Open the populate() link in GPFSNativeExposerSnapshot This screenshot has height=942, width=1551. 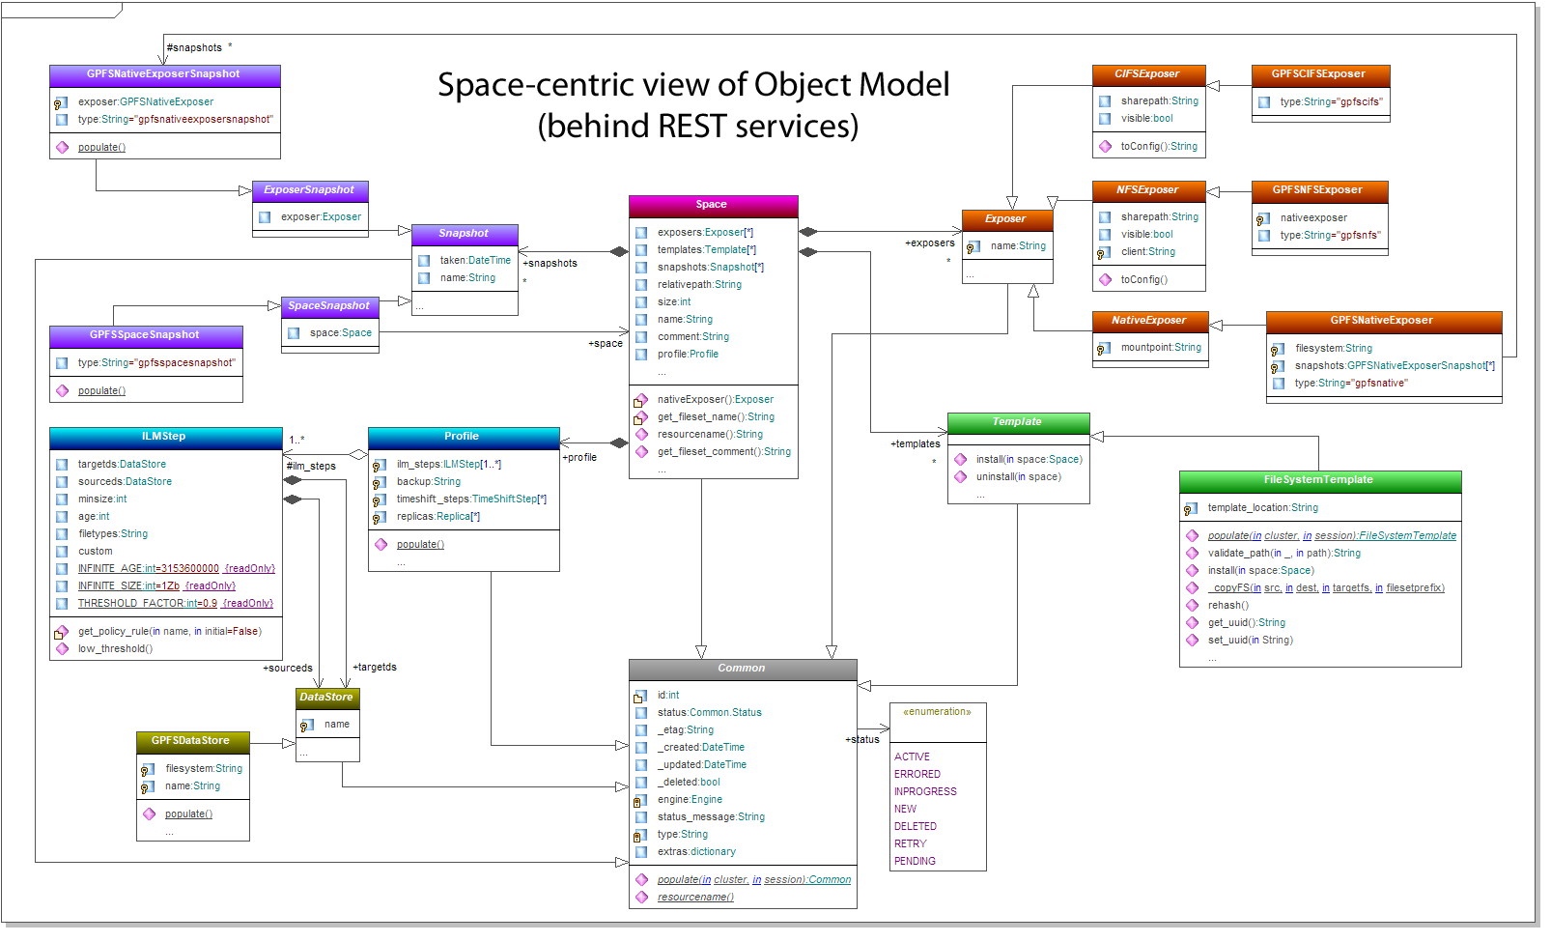coord(101,147)
